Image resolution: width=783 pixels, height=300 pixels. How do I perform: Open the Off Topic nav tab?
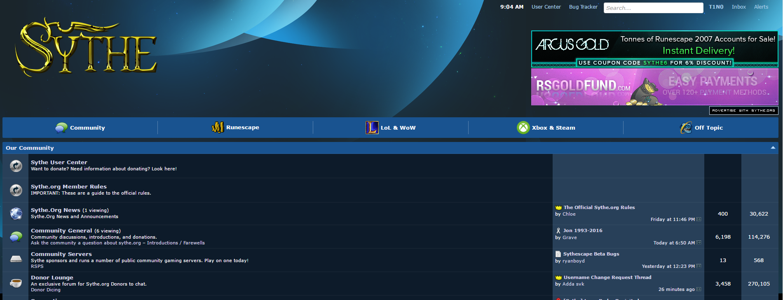point(701,128)
